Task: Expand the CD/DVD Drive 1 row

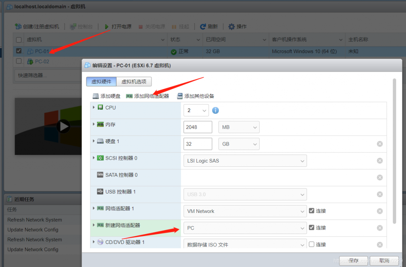Action: pyautogui.click(x=94, y=242)
